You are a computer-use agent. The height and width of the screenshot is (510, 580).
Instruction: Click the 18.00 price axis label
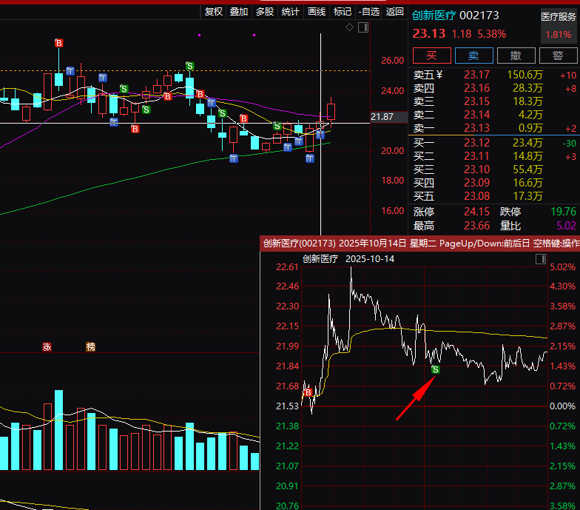(392, 181)
